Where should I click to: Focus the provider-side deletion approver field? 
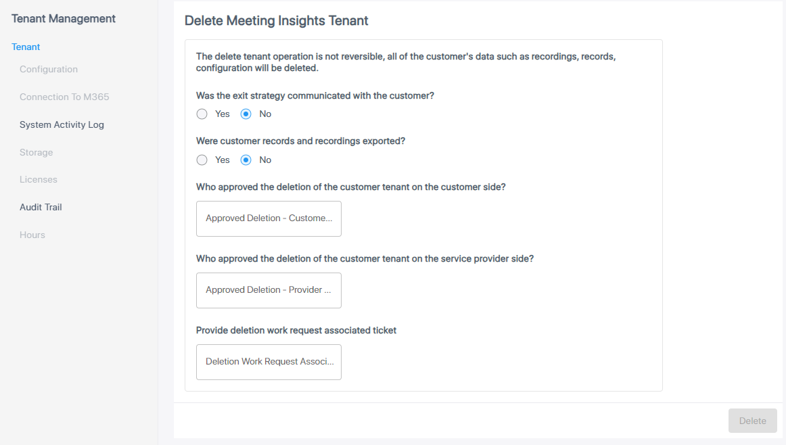pyautogui.click(x=269, y=290)
